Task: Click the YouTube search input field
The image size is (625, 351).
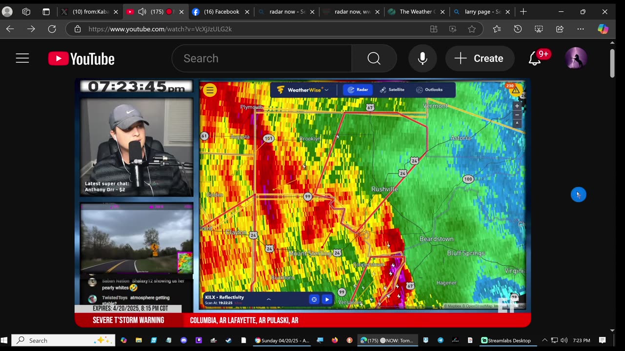Action: click(262, 58)
